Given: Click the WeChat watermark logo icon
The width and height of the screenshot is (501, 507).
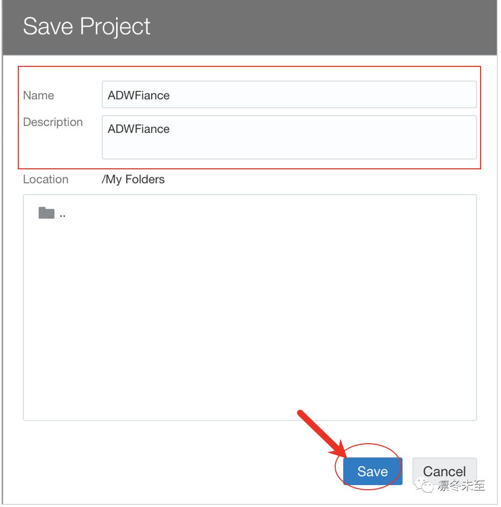Looking at the screenshot, I should pos(424,486).
